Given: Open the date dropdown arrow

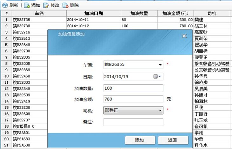Looking at the screenshot, I should [160, 76].
